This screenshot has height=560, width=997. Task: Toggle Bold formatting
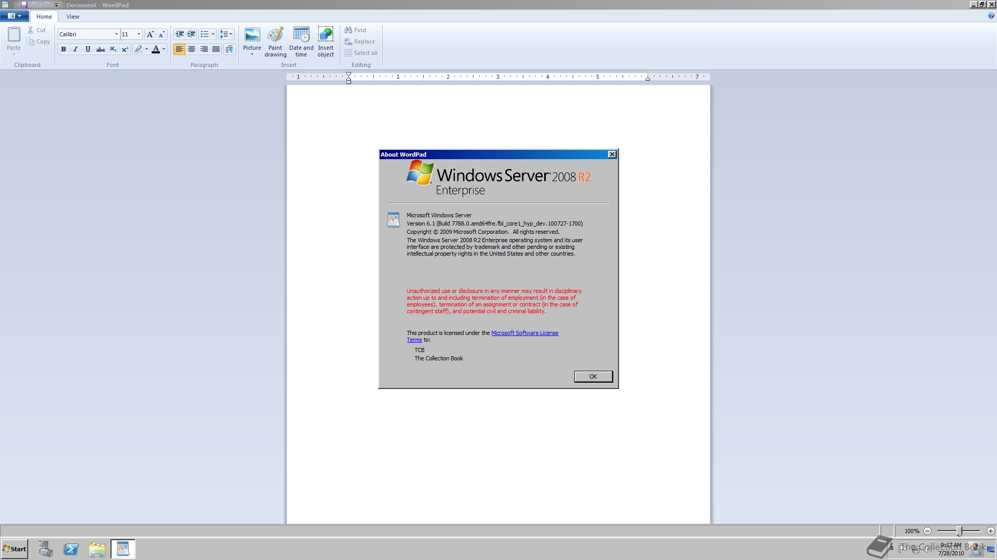63,49
